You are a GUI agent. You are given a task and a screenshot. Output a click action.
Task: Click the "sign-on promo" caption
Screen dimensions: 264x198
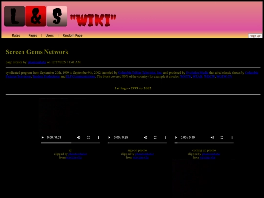point(137,150)
